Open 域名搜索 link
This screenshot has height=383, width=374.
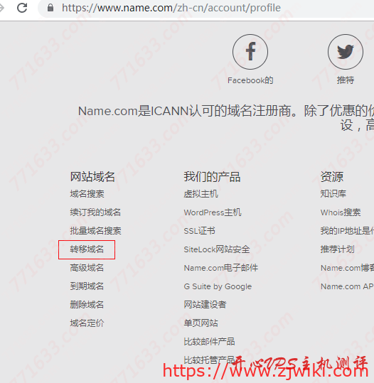[x=87, y=194]
